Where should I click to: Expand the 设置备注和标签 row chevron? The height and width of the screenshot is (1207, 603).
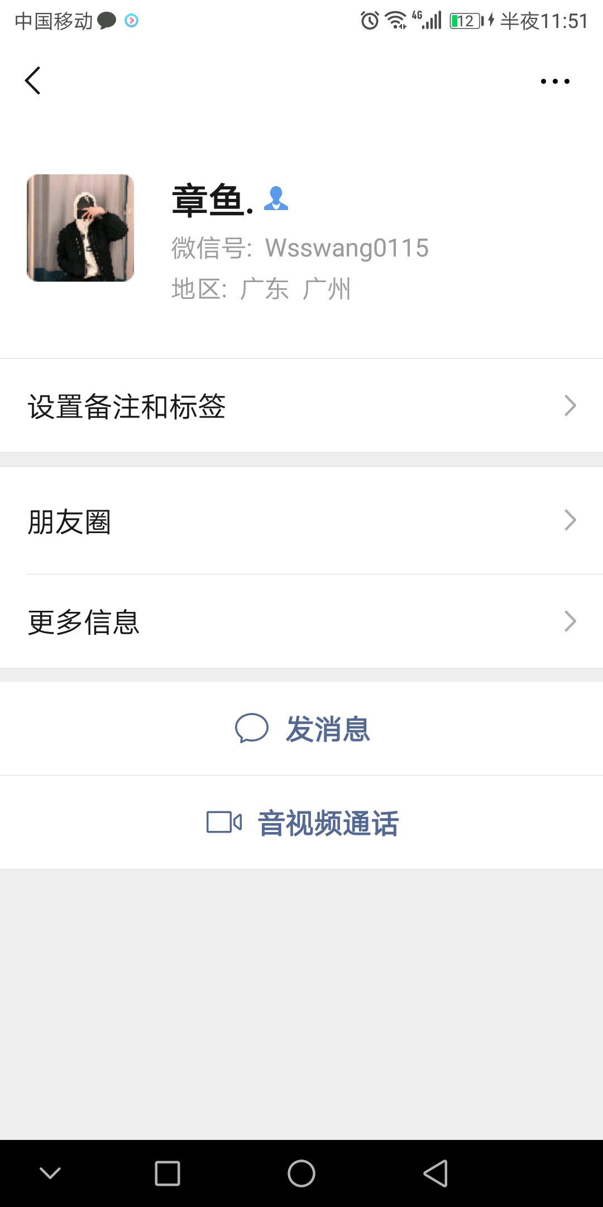point(569,406)
